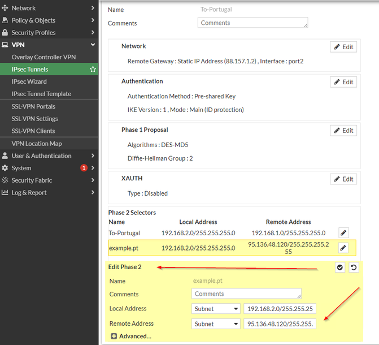Expand the Log & Report chevron
The height and width of the screenshot is (345, 379).
point(93,192)
